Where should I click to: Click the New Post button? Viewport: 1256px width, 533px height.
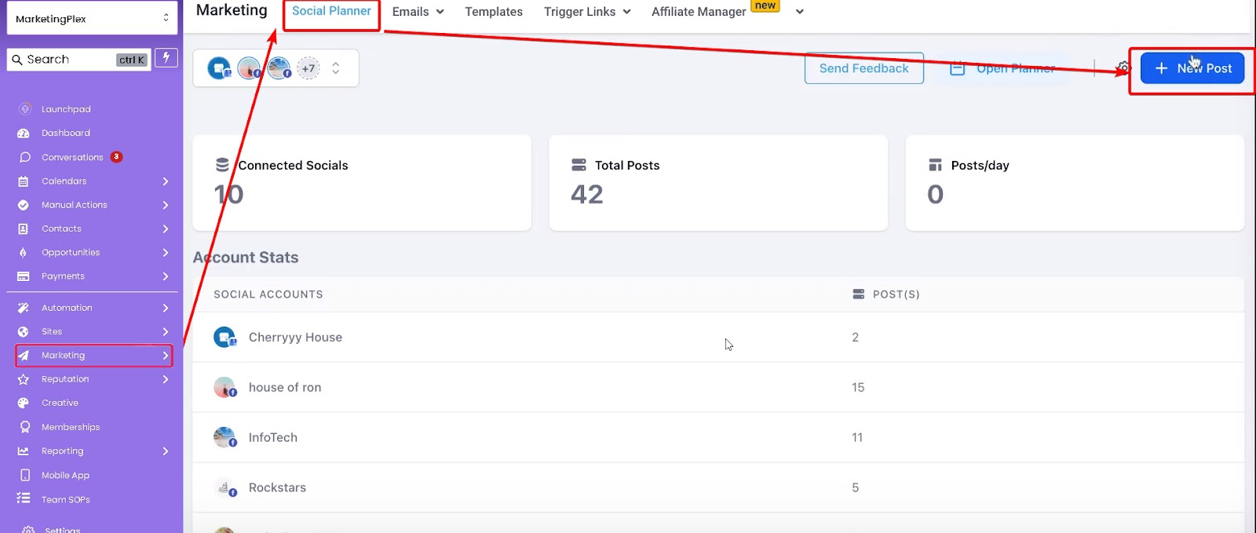point(1192,68)
